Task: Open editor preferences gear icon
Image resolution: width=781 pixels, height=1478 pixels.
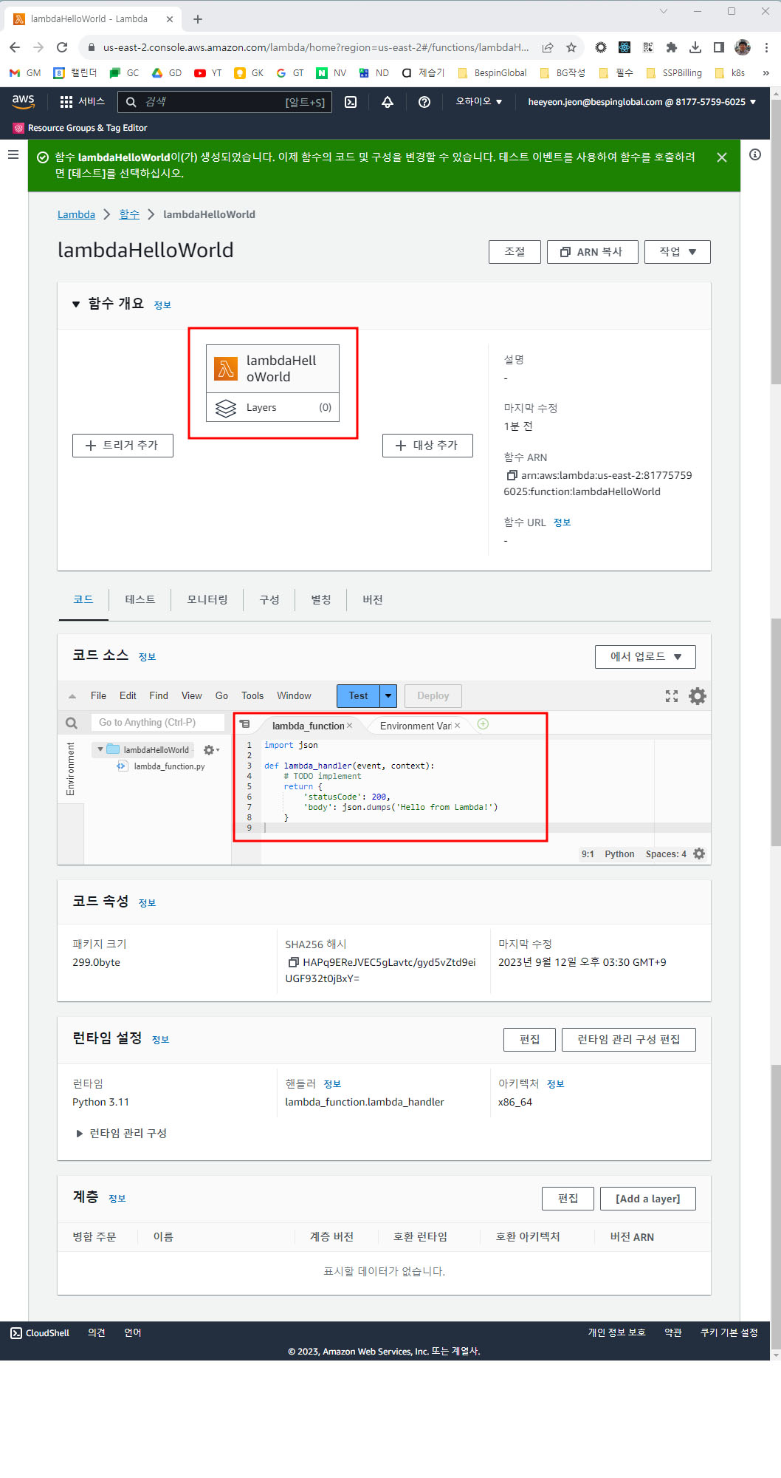Action: pos(698,696)
